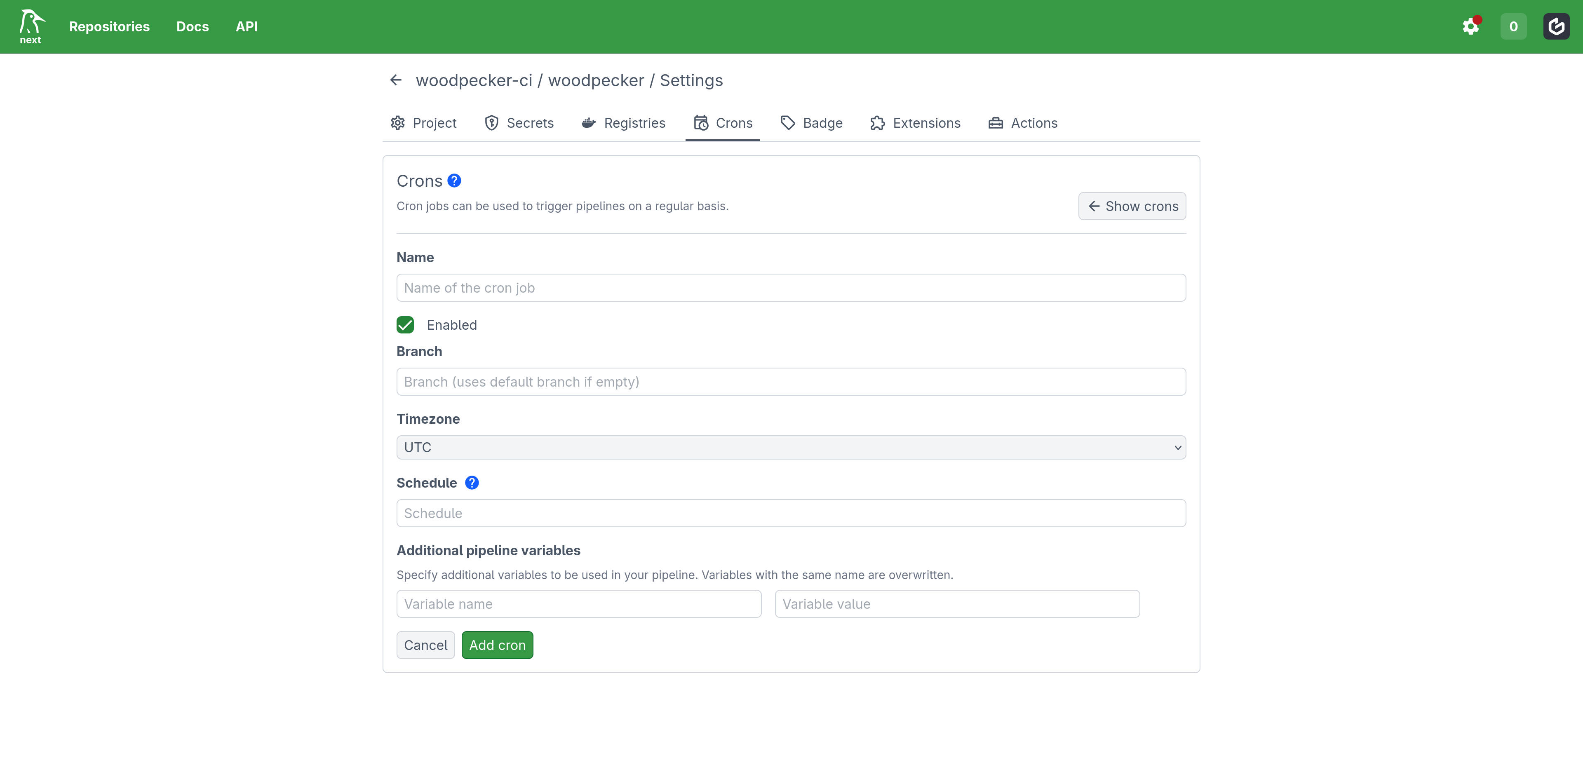Viewport: 1583px width, 765px height.
Task: Click the active pipelines counter showing 0
Action: click(1513, 26)
